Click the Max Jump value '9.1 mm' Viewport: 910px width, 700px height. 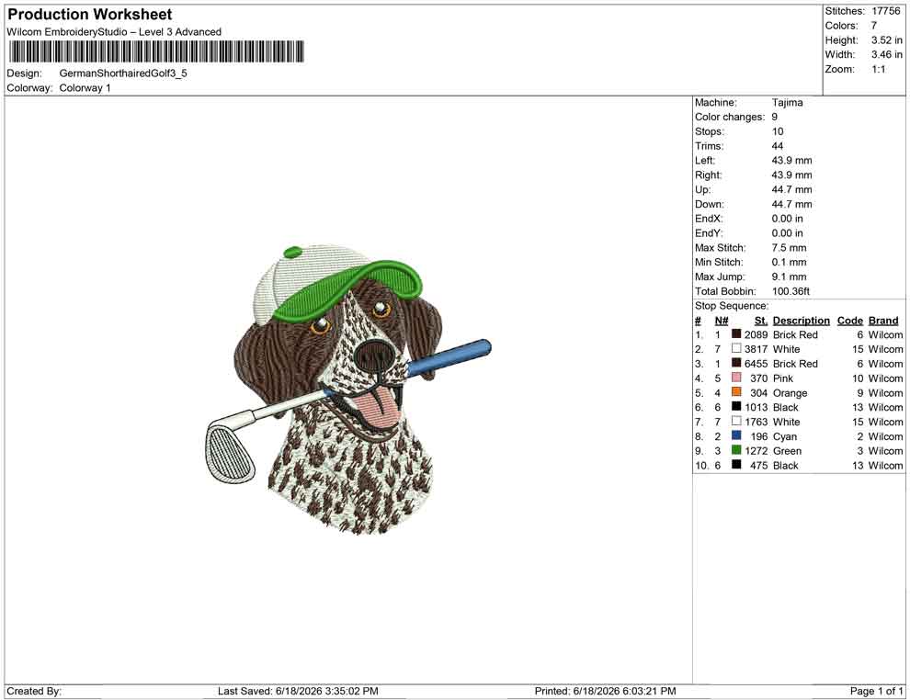(790, 277)
